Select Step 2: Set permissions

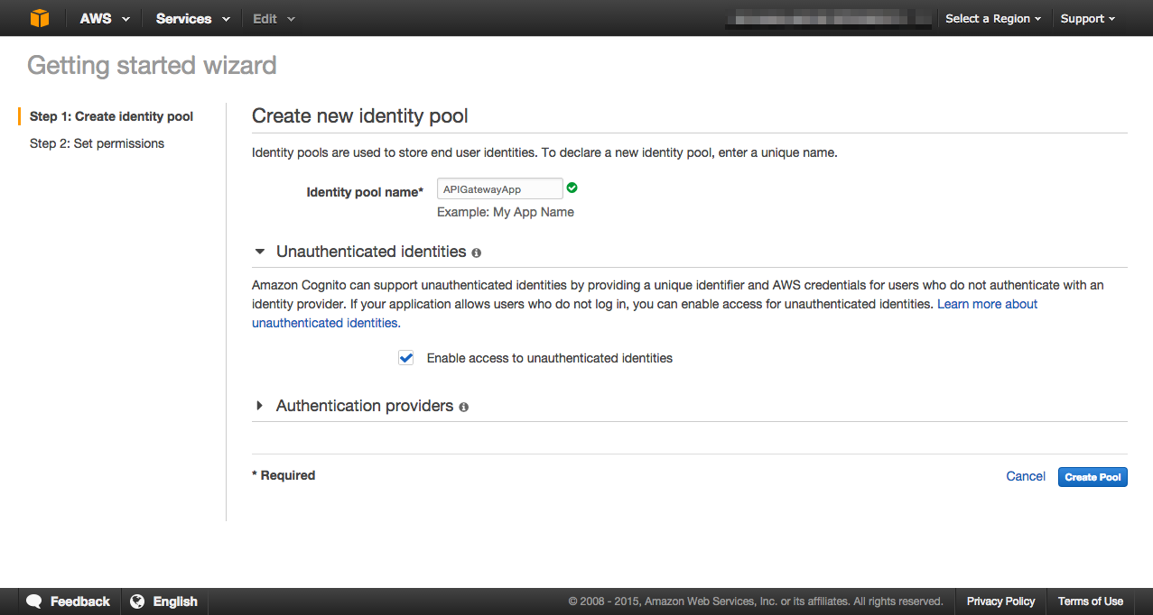pos(97,143)
